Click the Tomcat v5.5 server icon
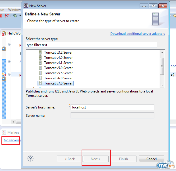Viewport: 176px width, 171px height. pyautogui.click(x=40, y=73)
